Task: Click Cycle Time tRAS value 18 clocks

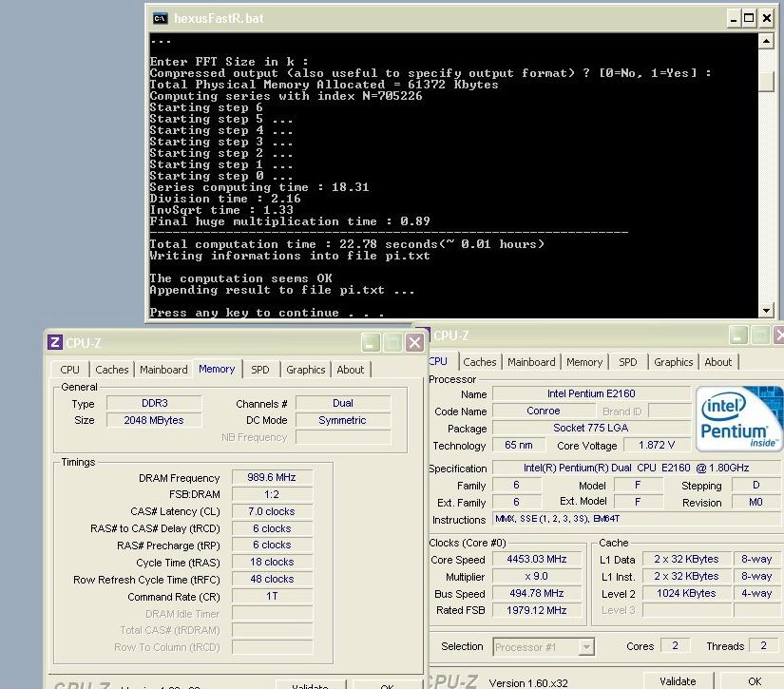Action: pos(272,562)
